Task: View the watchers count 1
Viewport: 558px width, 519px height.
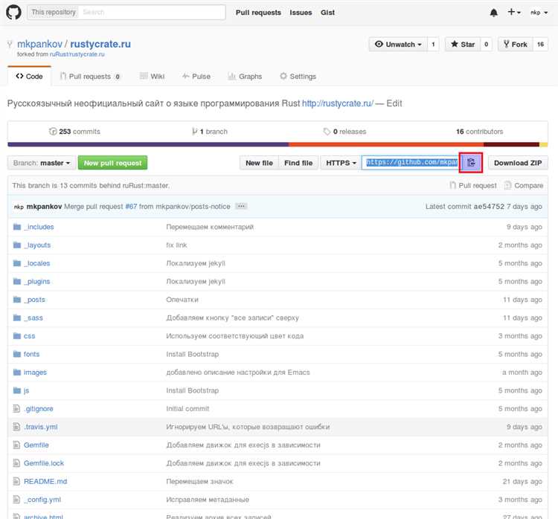Action: tap(433, 44)
